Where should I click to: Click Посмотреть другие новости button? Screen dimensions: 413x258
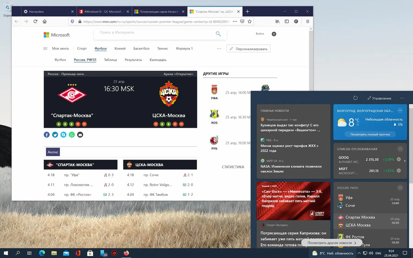(332, 243)
